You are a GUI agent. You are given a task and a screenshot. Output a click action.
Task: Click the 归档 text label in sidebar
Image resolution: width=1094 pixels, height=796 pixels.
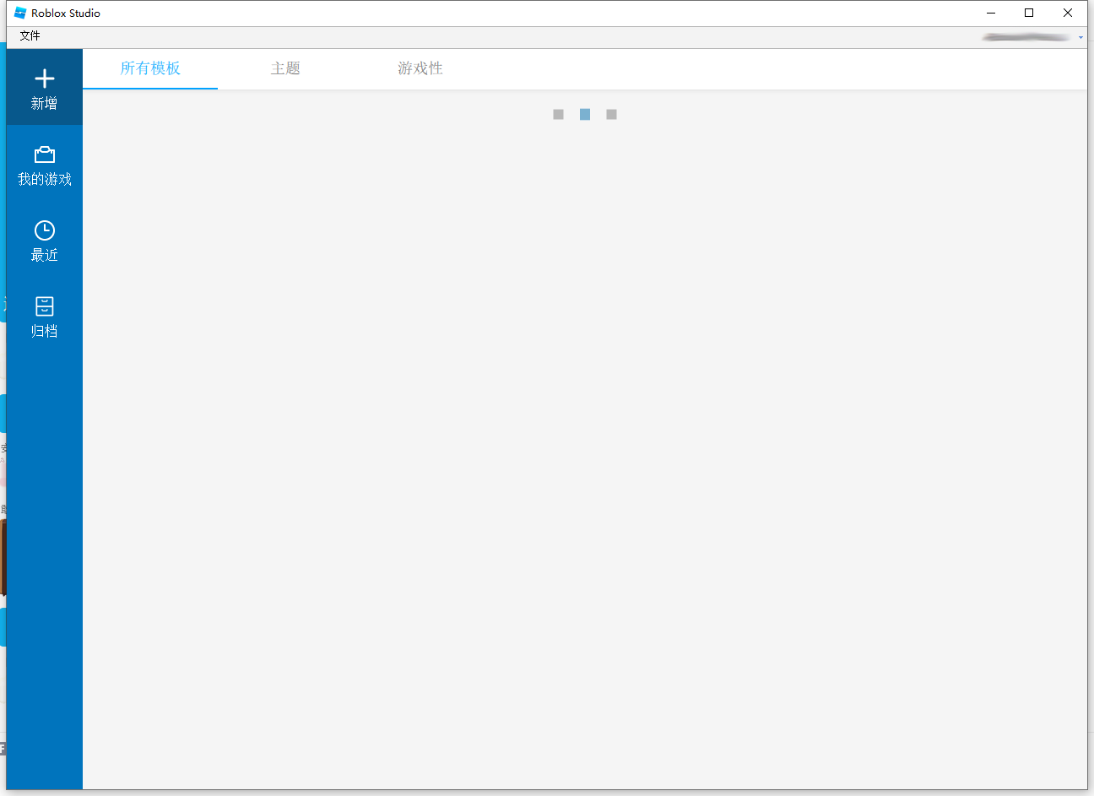click(x=44, y=332)
